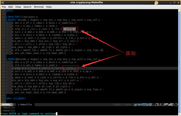181x116 pixels.
Task: Open the Edit menu
Action: click(x=11, y=7)
